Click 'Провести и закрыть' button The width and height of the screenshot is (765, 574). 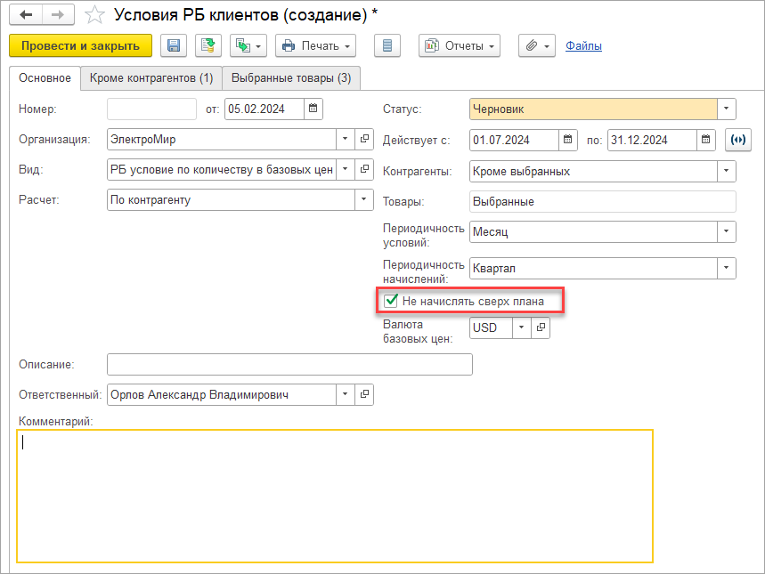point(81,45)
